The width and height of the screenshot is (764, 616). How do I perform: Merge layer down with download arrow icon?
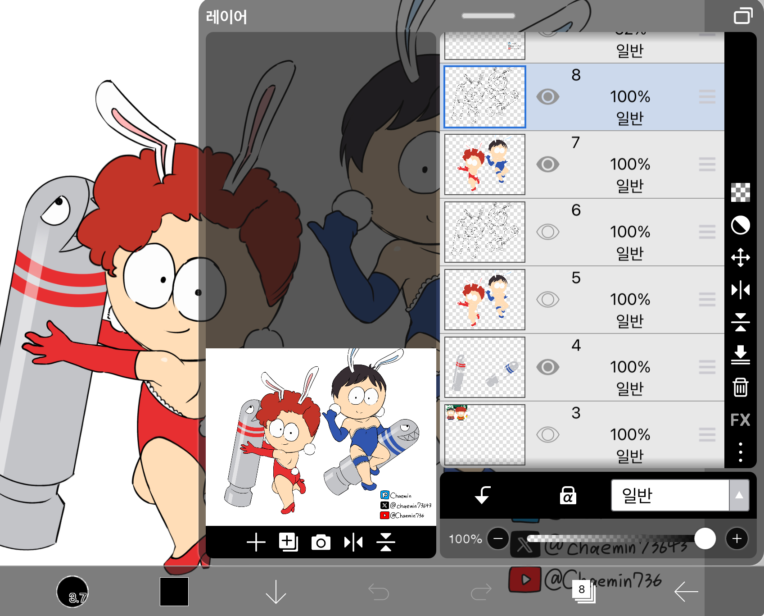[x=740, y=355]
